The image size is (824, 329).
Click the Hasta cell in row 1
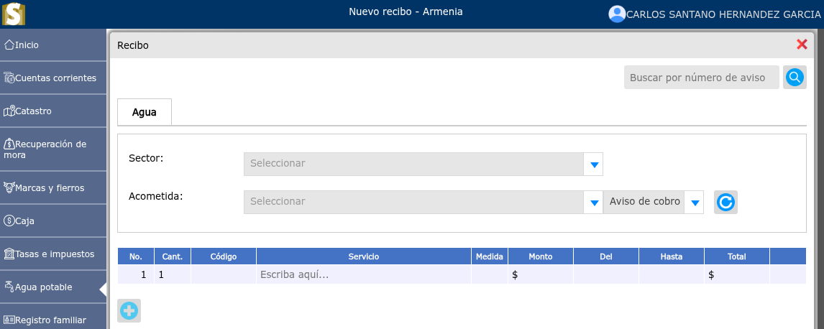(672, 274)
